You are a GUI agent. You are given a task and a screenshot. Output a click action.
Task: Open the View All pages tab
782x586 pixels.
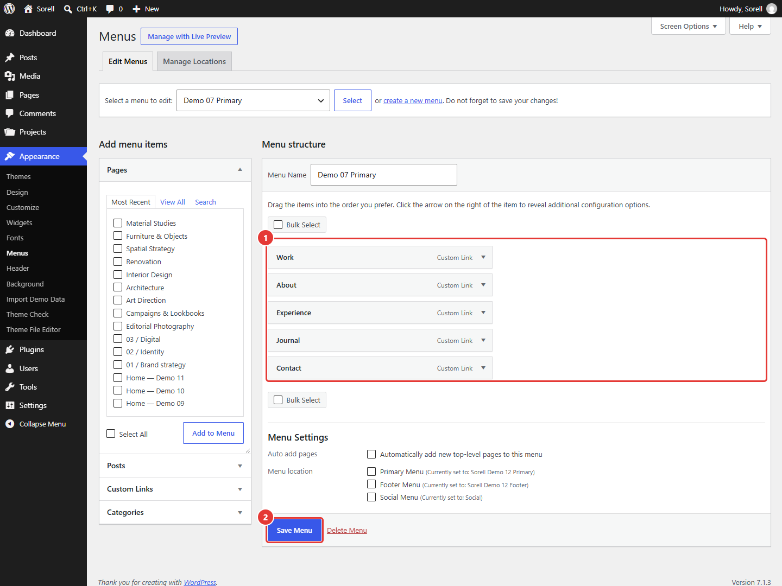click(x=173, y=202)
